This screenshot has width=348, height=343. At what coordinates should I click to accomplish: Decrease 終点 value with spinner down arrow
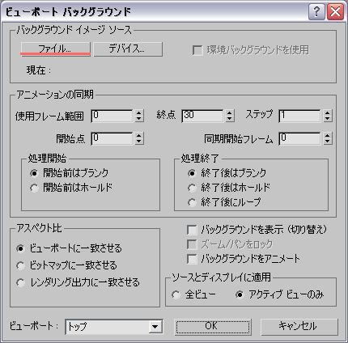click(230, 119)
